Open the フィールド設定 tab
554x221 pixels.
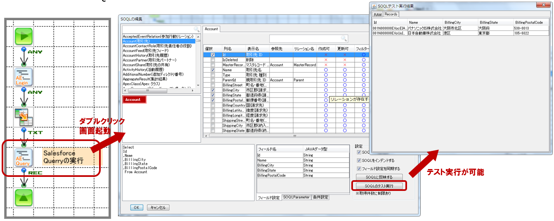coord(269,197)
